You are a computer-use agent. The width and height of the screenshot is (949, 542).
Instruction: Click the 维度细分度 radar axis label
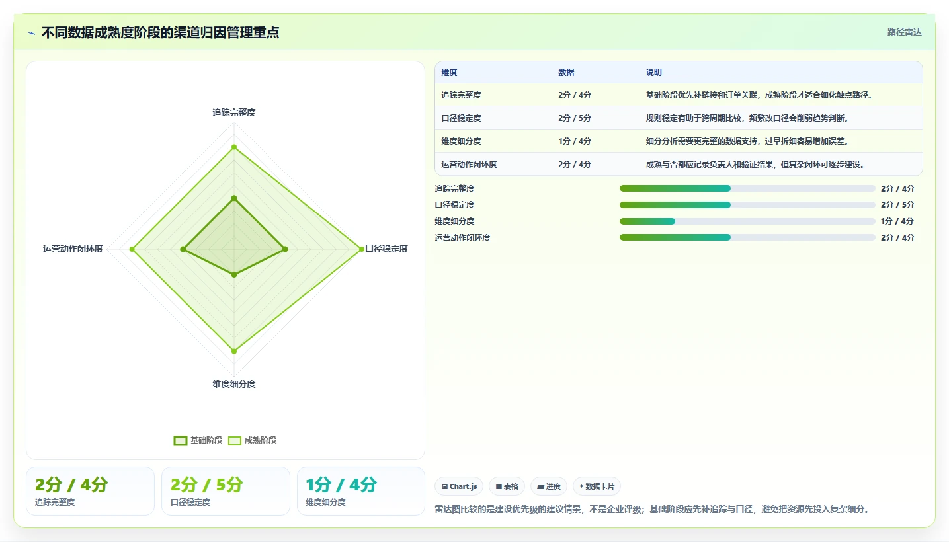click(234, 384)
